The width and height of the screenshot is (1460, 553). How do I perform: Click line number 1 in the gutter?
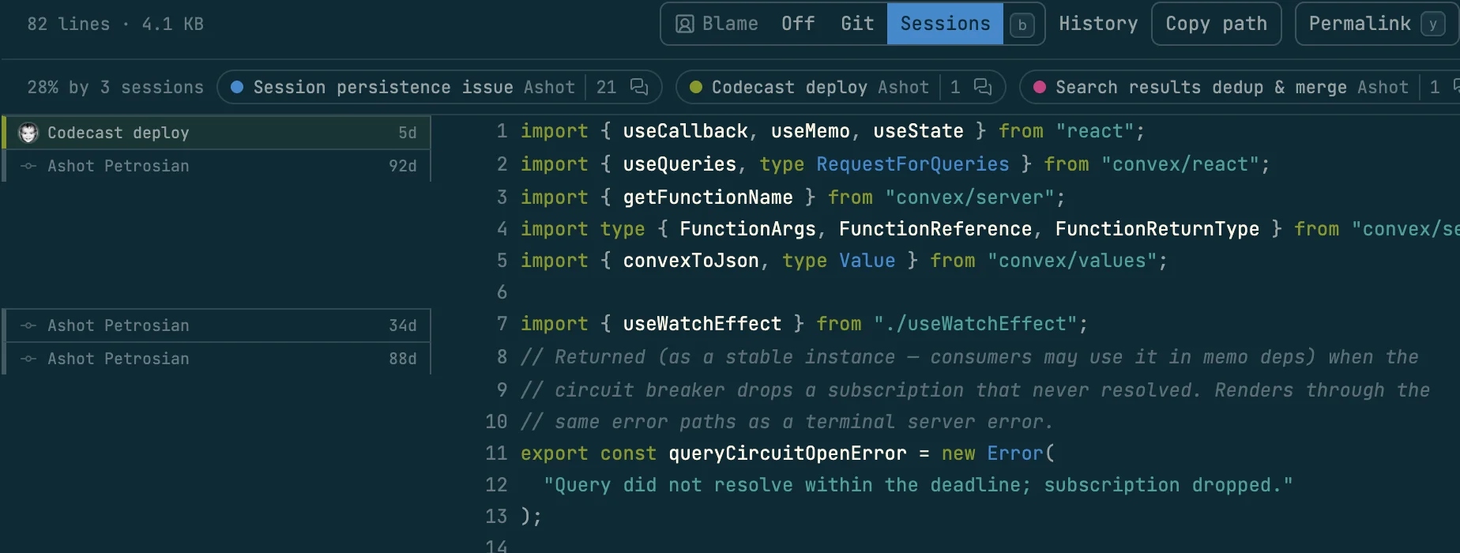point(502,131)
